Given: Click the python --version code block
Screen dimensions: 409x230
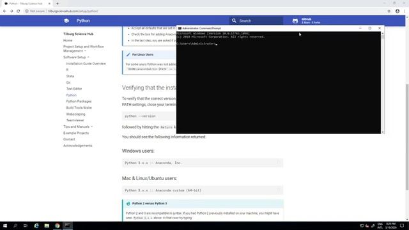Looking at the screenshot, I should click(x=149, y=116).
